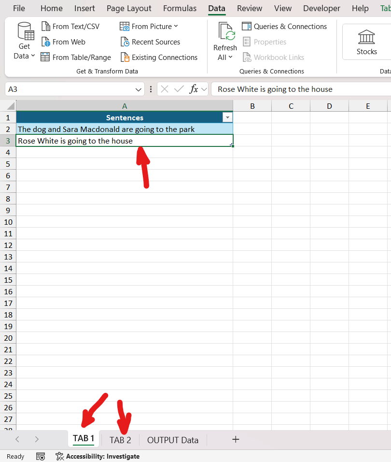Screen dimensions: 391x462
Task: Open Queries & Connections pane
Action: (x=284, y=27)
